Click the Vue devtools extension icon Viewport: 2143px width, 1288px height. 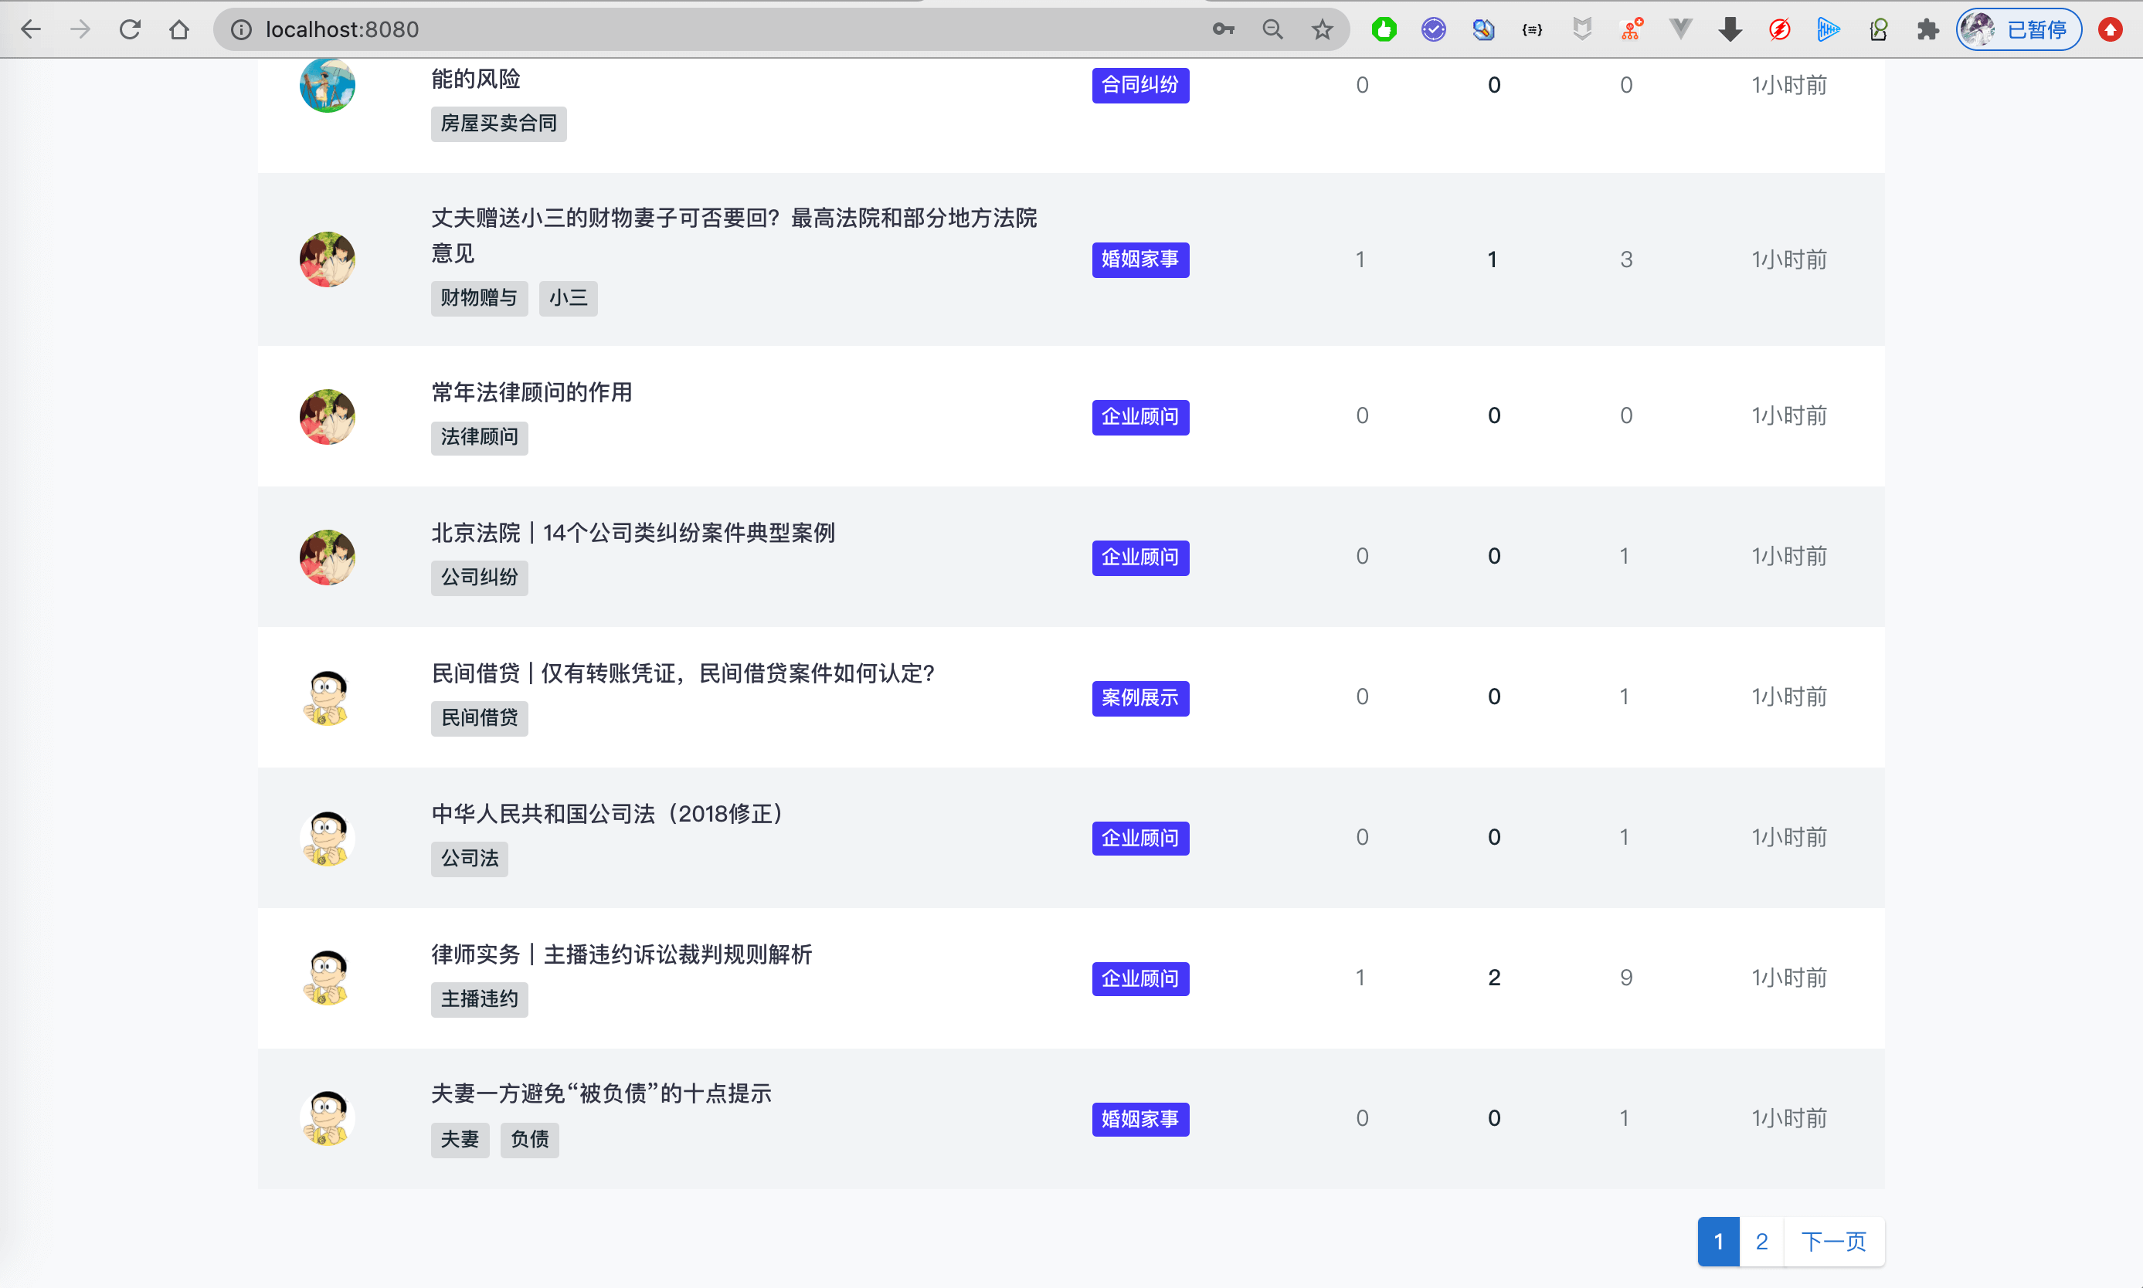tap(1680, 29)
